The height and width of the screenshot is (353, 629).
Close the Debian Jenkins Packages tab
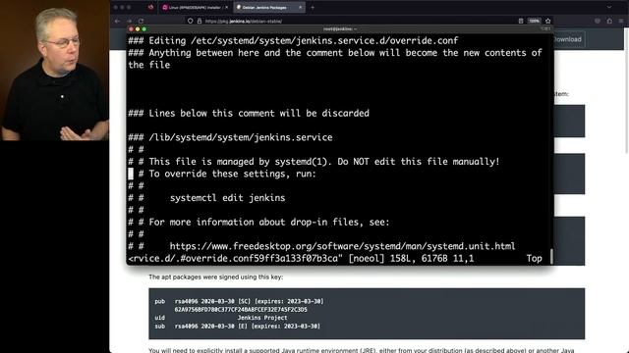[x=300, y=7]
